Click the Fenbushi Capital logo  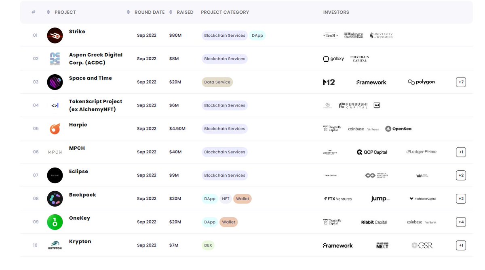click(x=354, y=105)
